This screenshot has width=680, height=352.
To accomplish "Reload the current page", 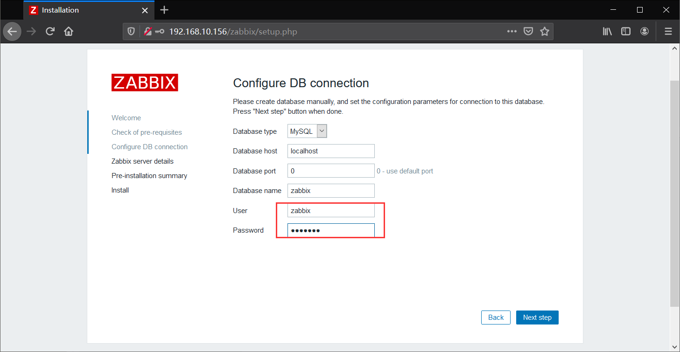I will [x=50, y=32].
